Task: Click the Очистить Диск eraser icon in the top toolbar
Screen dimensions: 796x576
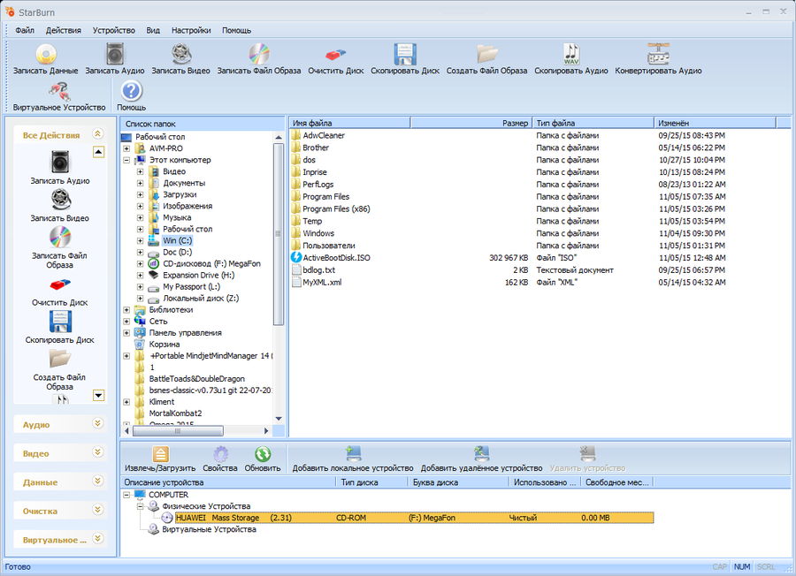Action: point(336,55)
